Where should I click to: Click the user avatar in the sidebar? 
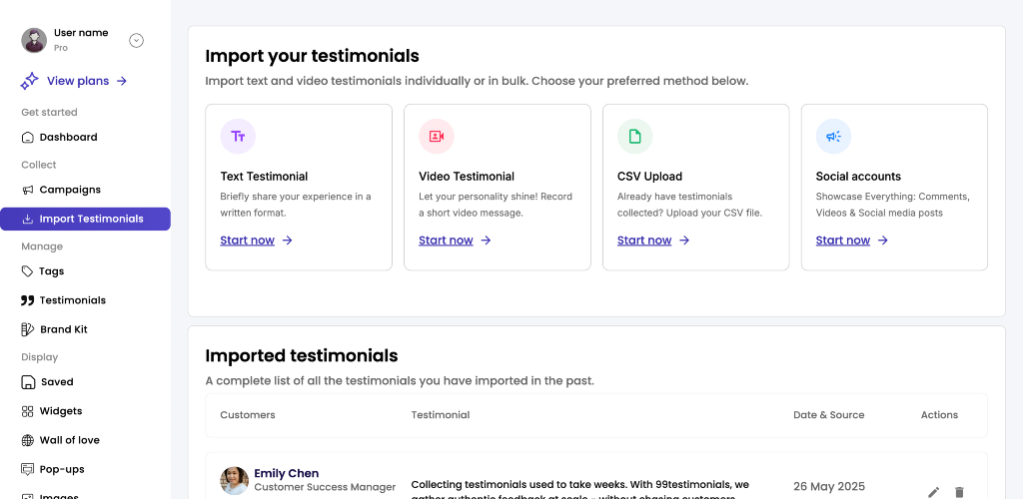pyautogui.click(x=34, y=40)
